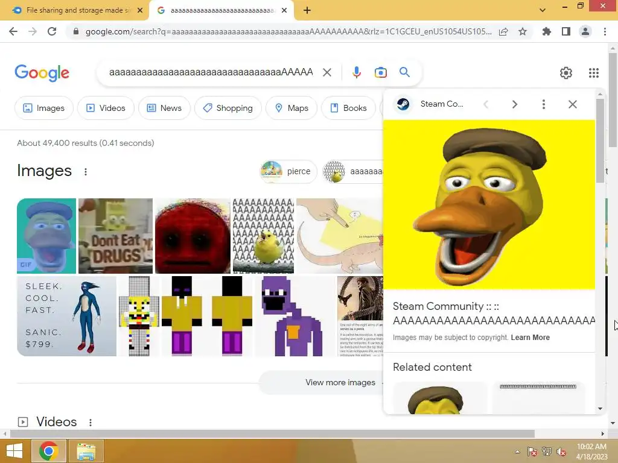The image size is (618, 463).
Task: Open the Windows Start button
Action: tap(14, 451)
